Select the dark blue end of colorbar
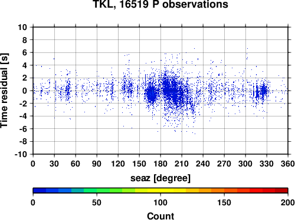The height and width of the screenshot is (220, 295). (40, 191)
